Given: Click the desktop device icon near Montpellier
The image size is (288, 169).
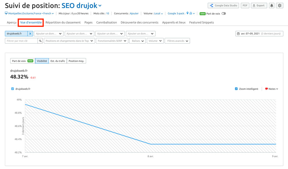Looking at the screenshot, I should [x=6, y=13].
